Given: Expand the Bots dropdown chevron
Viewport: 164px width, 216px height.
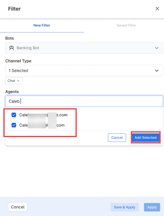Looking at the screenshot, I should coord(156,48).
